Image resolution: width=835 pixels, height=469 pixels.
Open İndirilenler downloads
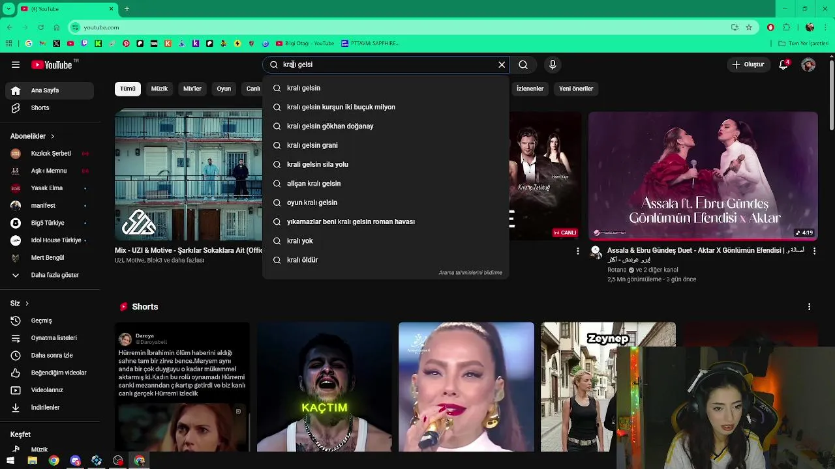50,407
